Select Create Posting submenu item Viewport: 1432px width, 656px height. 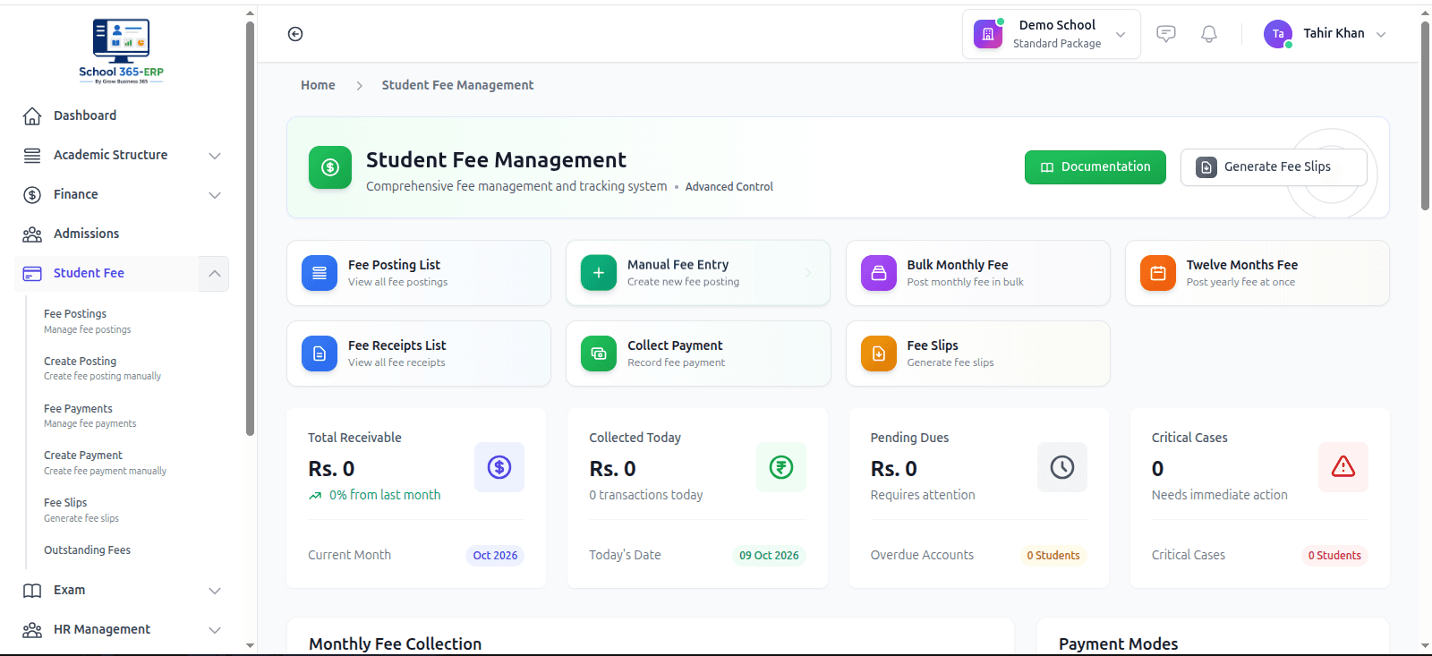point(102,368)
